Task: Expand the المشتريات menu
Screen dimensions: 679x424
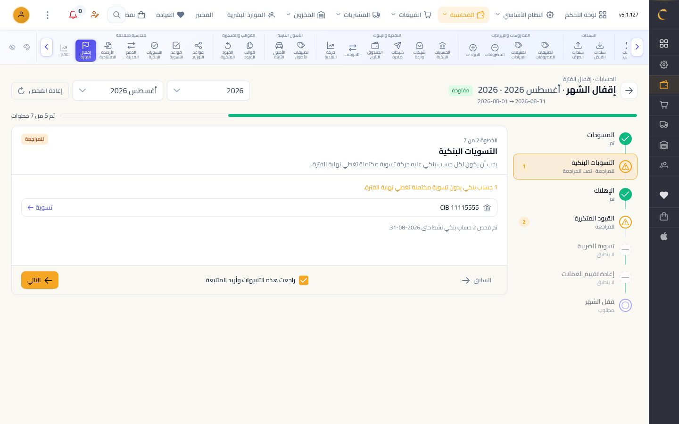Action: pos(358,15)
